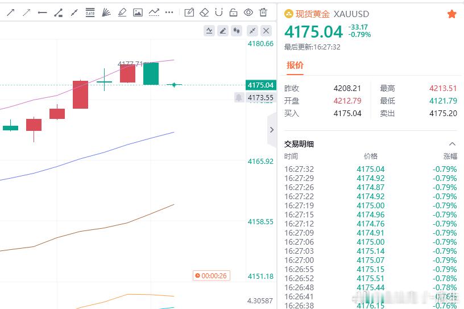The image size is (464, 309).
Task: Open more drawing tools menu
Action: tap(169, 13)
